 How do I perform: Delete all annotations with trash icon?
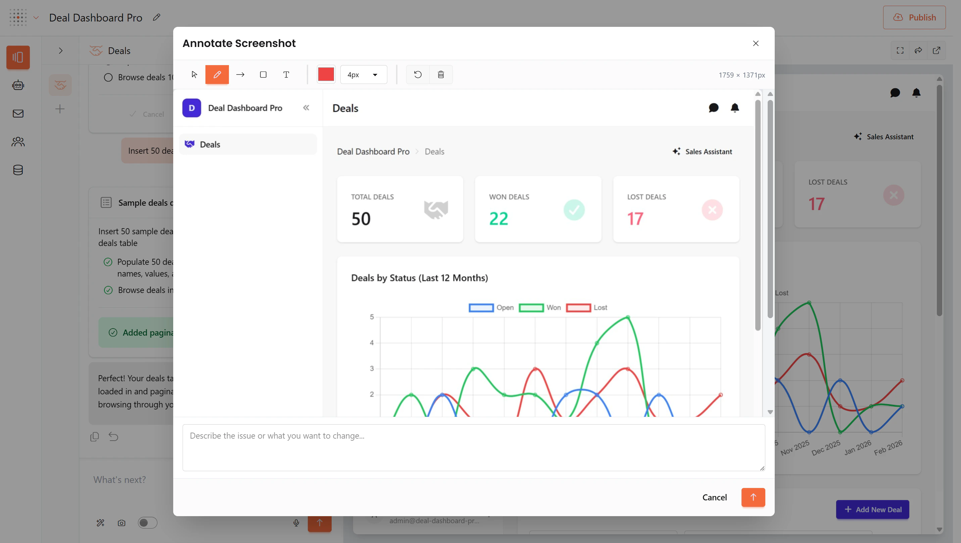tap(441, 75)
